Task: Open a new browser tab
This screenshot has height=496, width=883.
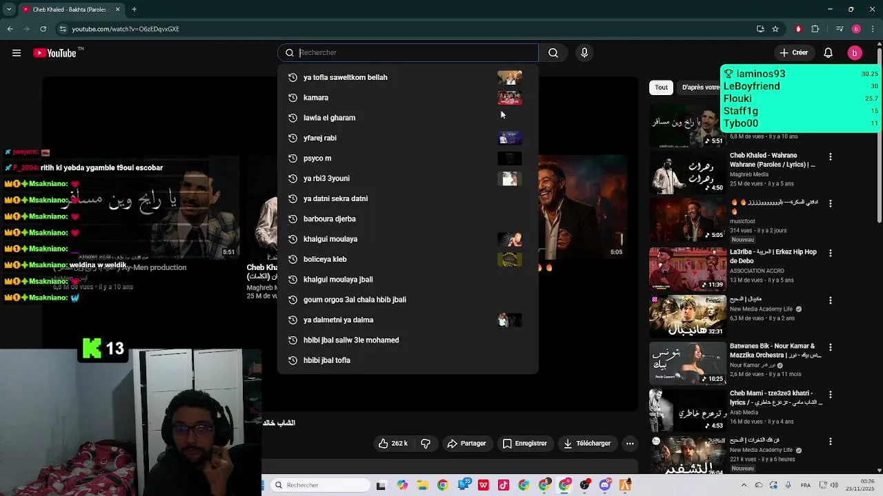Action: click(x=134, y=10)
